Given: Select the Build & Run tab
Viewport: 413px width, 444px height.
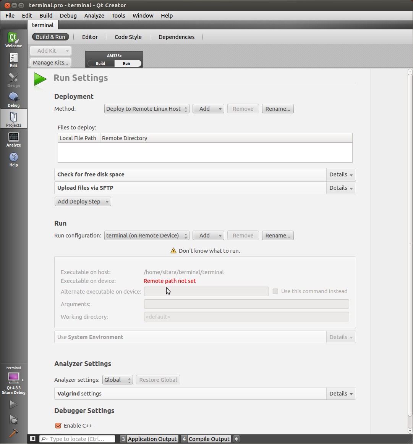Looking at the screenshot, I should (50, 37).
